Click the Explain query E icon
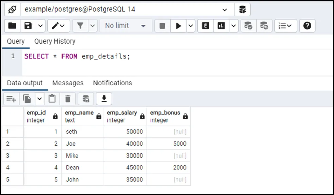Image resolution: width=334 pixels, height=195 pixels. [205, 26]
